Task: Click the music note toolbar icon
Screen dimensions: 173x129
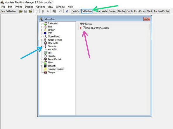Action: pos(60,11)
